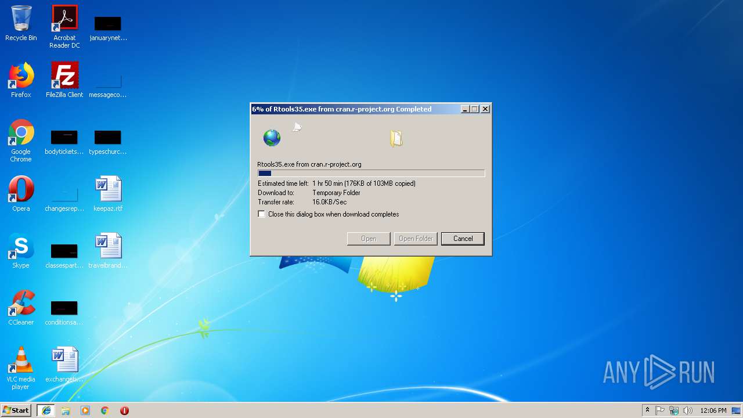Open keepaz.rtf document icon
Viewport: 743px width, 418px height.
pyautogui.click(x=108, y=194)
